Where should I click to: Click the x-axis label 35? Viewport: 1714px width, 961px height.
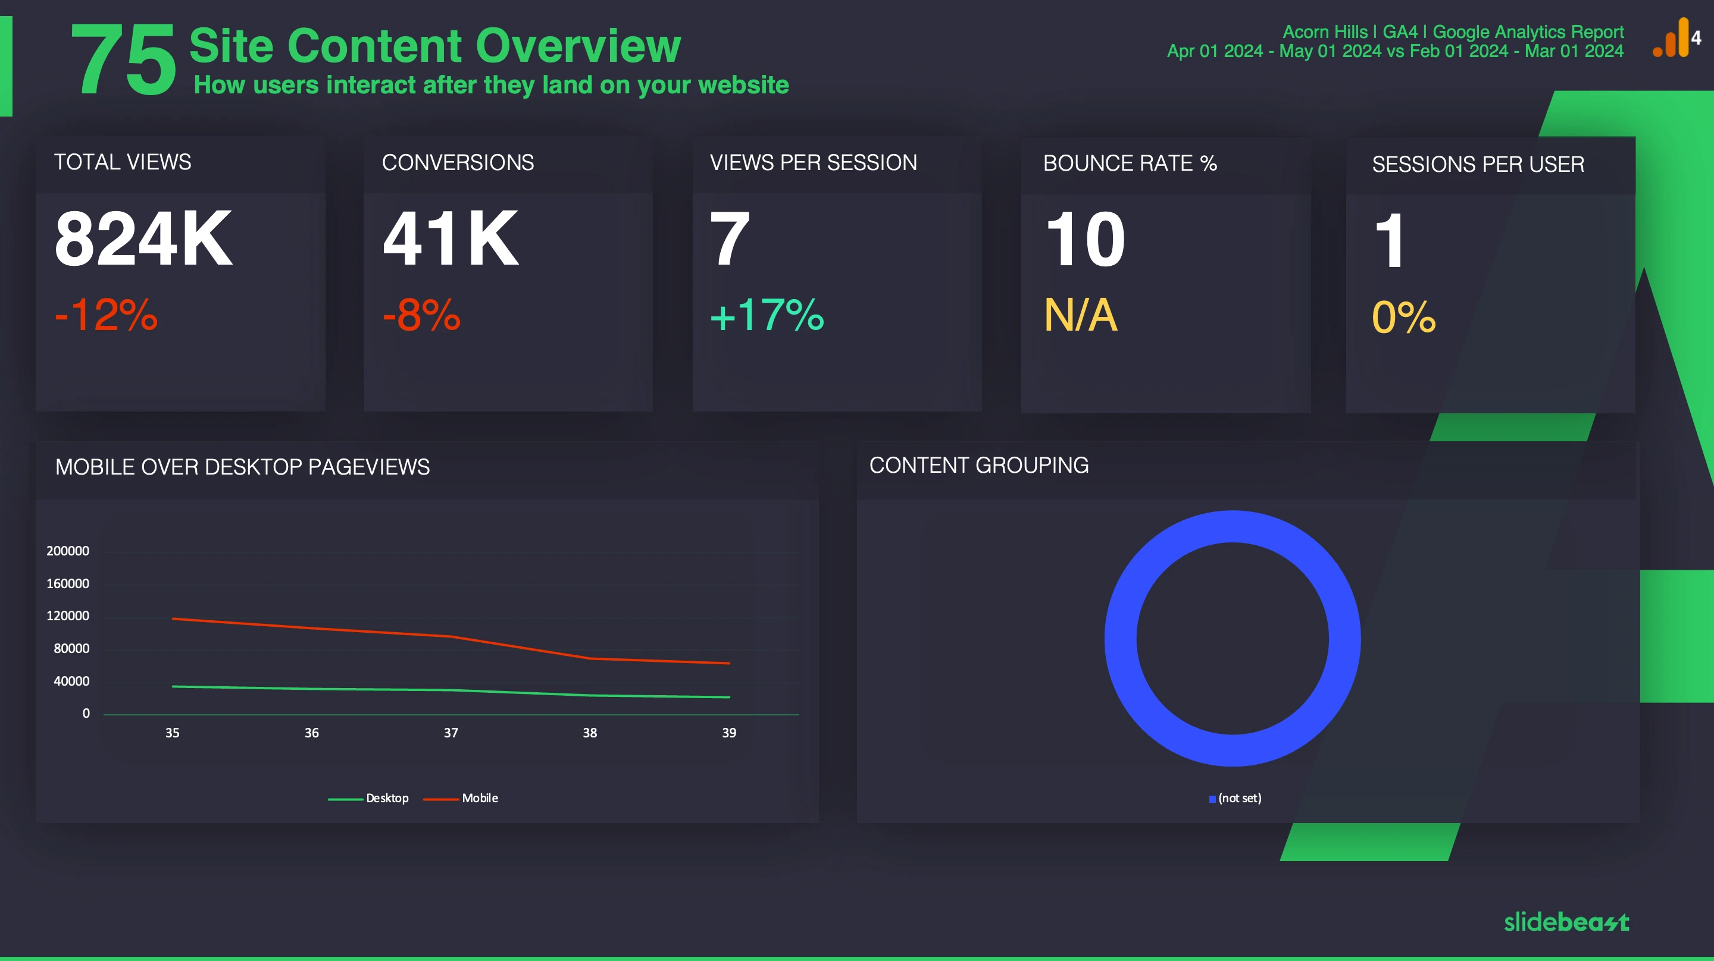click(x=173, y=733)
